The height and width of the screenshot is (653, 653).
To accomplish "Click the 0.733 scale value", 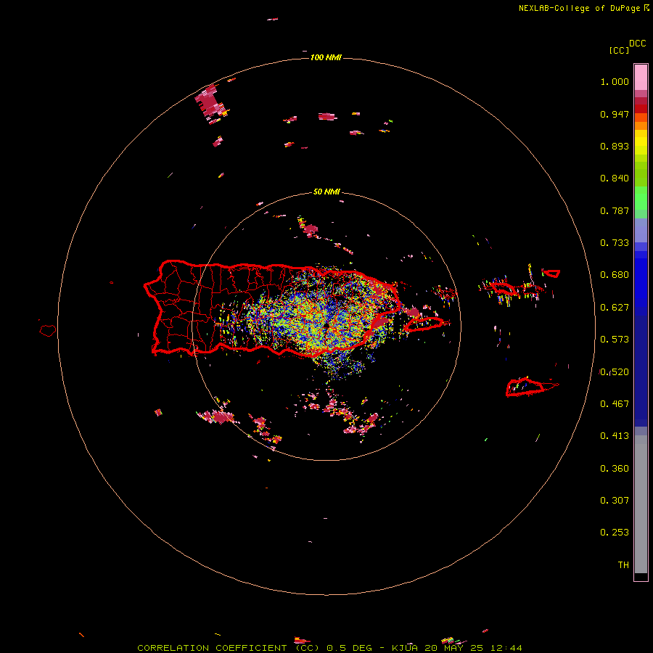I will tap(615, 243).
